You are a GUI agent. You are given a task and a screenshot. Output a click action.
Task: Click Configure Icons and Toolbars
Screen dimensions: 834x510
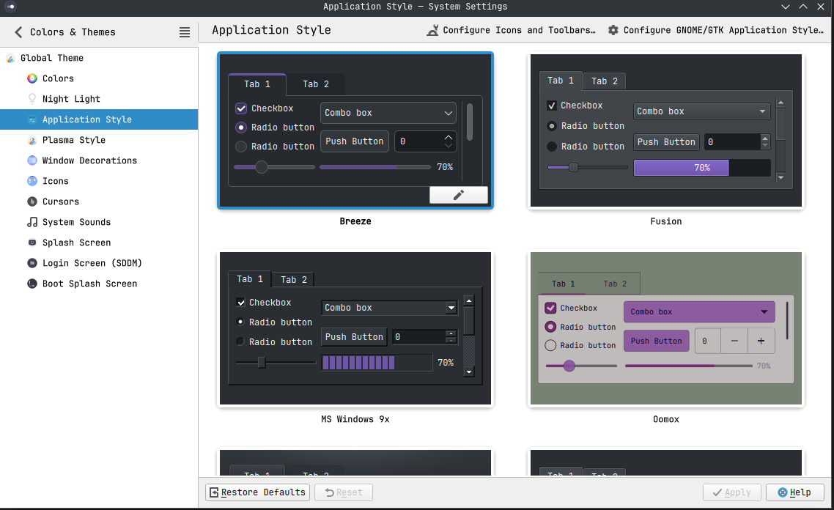[511, 30]
